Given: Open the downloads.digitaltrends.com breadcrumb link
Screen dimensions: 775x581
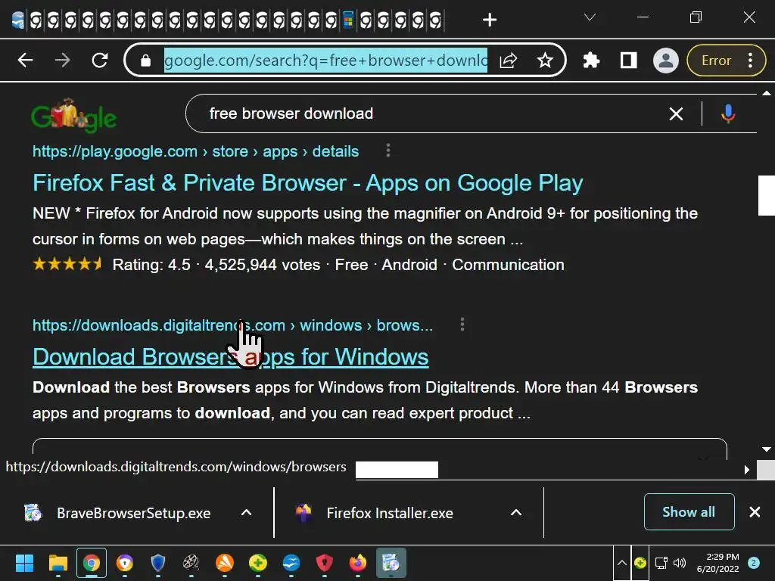Looking at the screenshot, I should pyautogui.click(x=232, y=325).
